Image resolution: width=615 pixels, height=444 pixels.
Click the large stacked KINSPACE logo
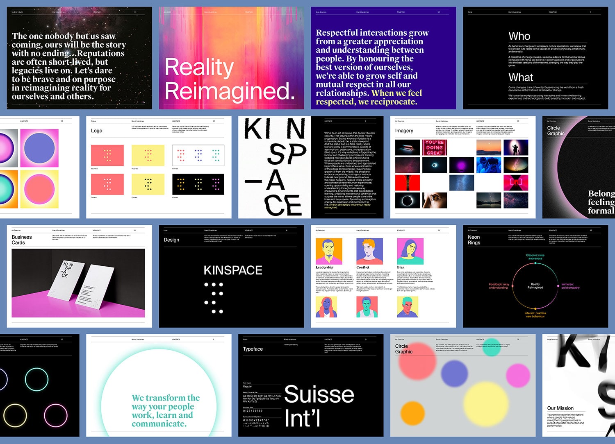tap(275, 167)
